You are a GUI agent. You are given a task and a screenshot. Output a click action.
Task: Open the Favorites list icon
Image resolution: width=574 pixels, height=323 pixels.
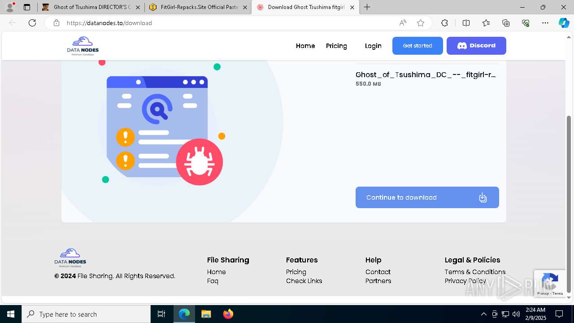[x=486, y=23]
